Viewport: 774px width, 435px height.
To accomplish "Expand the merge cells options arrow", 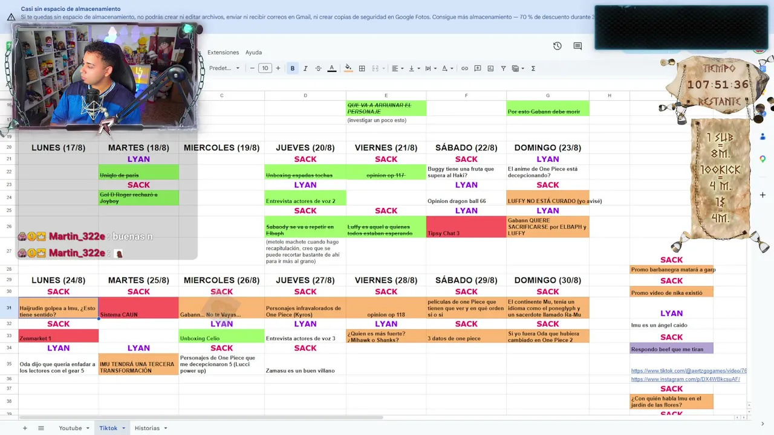I will point(383,68).
